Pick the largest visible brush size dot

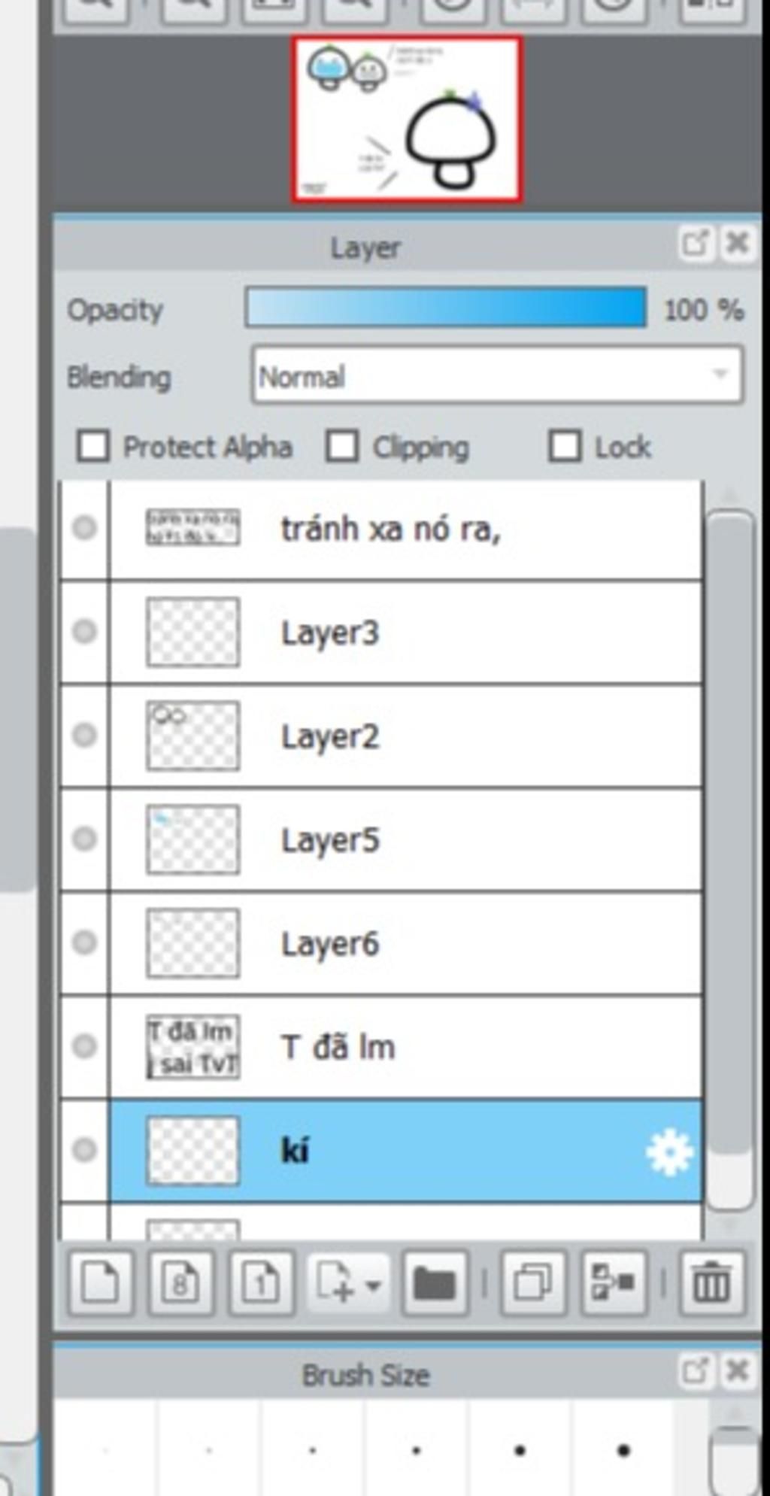click(623, 1450)
